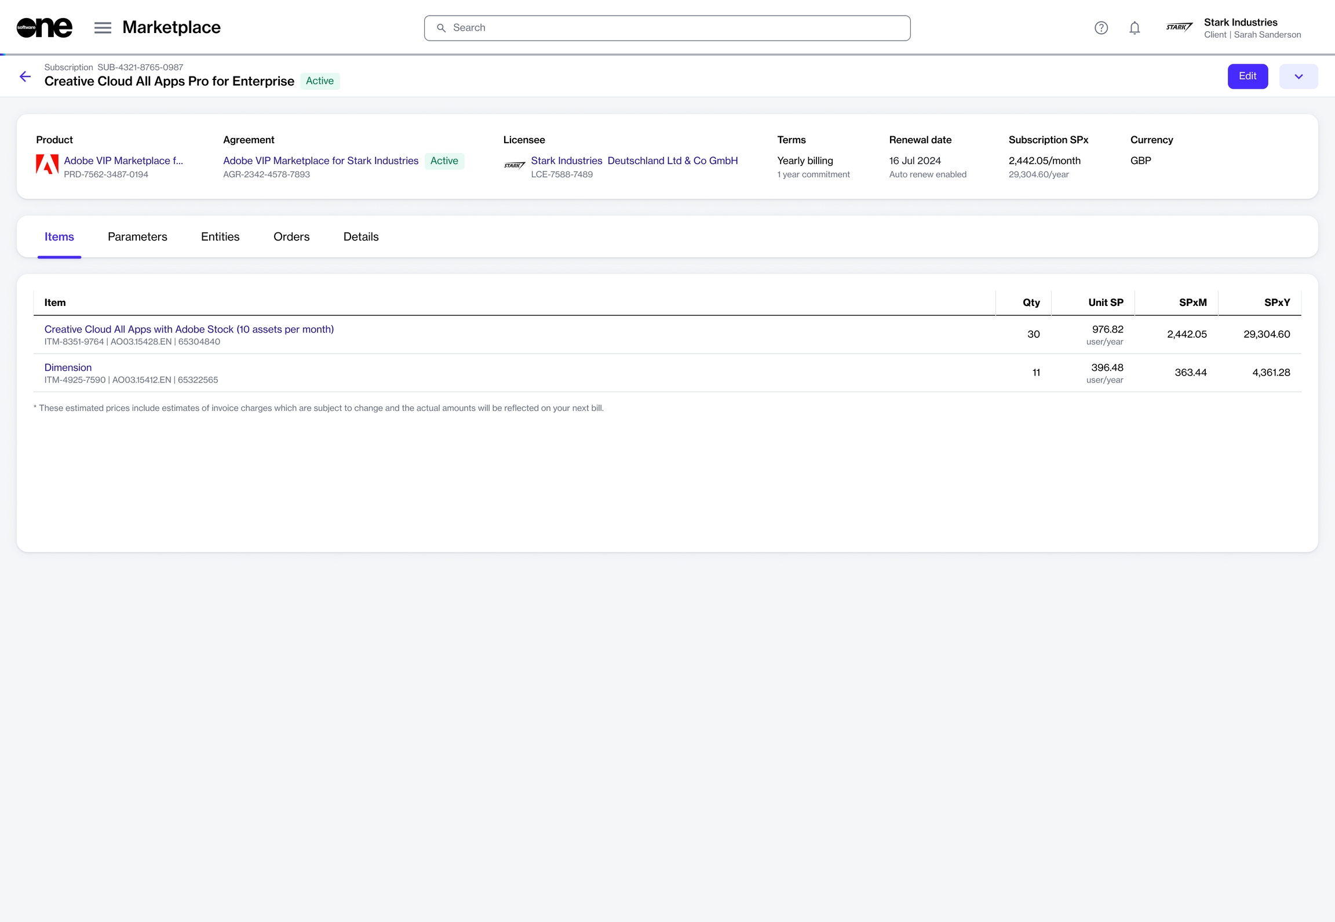Click the Auto renew enabled text
This screenshot has height=922, width=1335.
(928, 174)
